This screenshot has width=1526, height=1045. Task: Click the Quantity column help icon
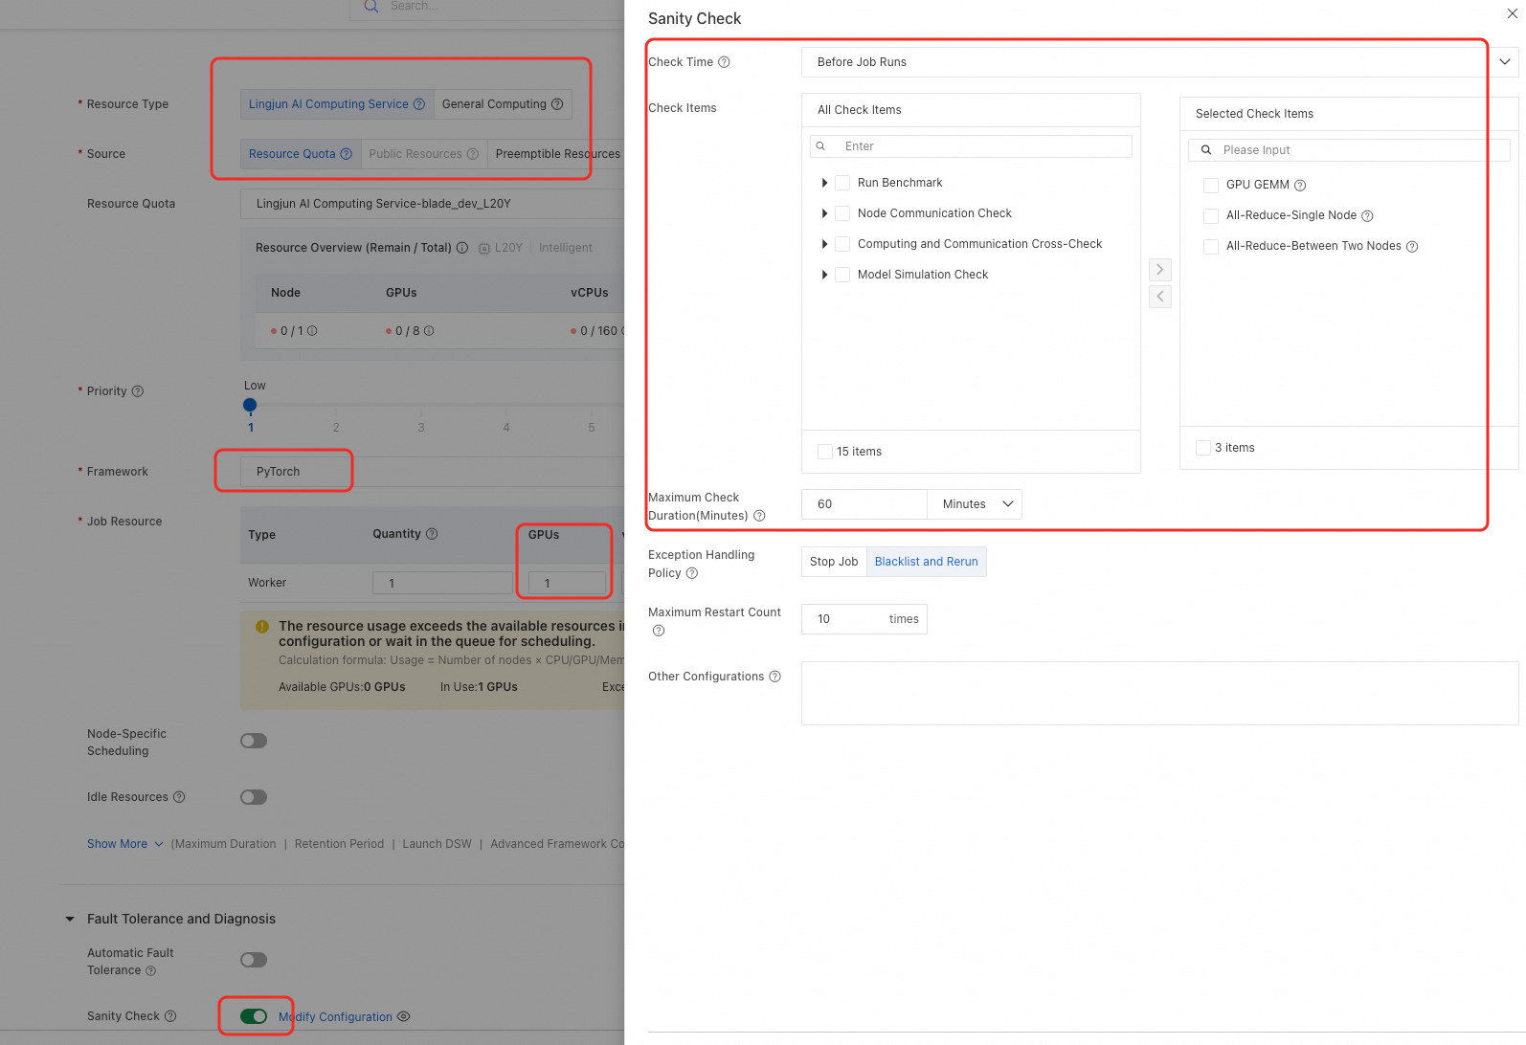coord(432,534)
